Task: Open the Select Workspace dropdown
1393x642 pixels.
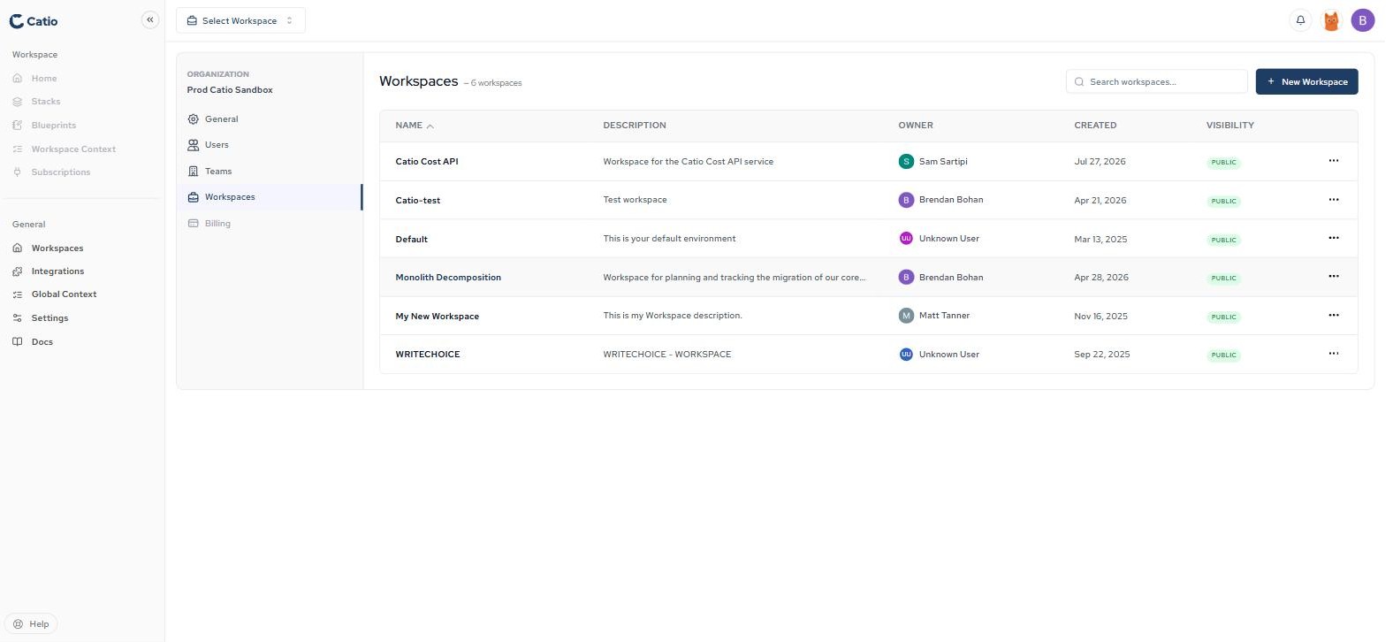Action: [x=240, y=20]
